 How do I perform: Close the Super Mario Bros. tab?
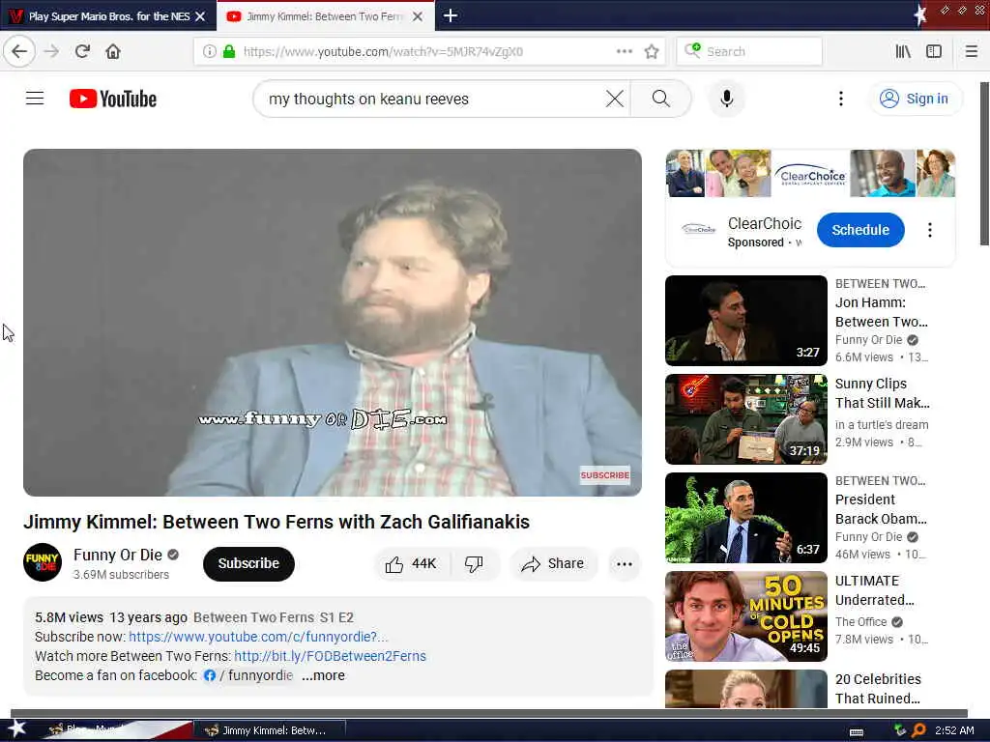200,16
